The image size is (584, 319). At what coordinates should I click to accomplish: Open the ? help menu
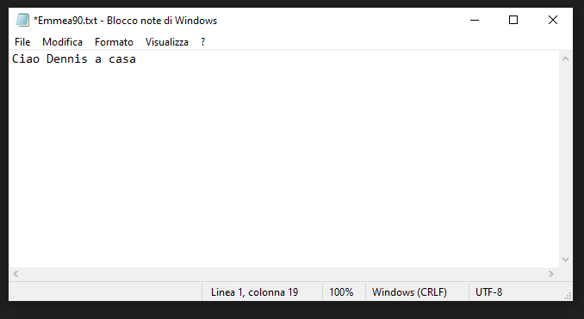pyautogui.click(x=202, y=42)
